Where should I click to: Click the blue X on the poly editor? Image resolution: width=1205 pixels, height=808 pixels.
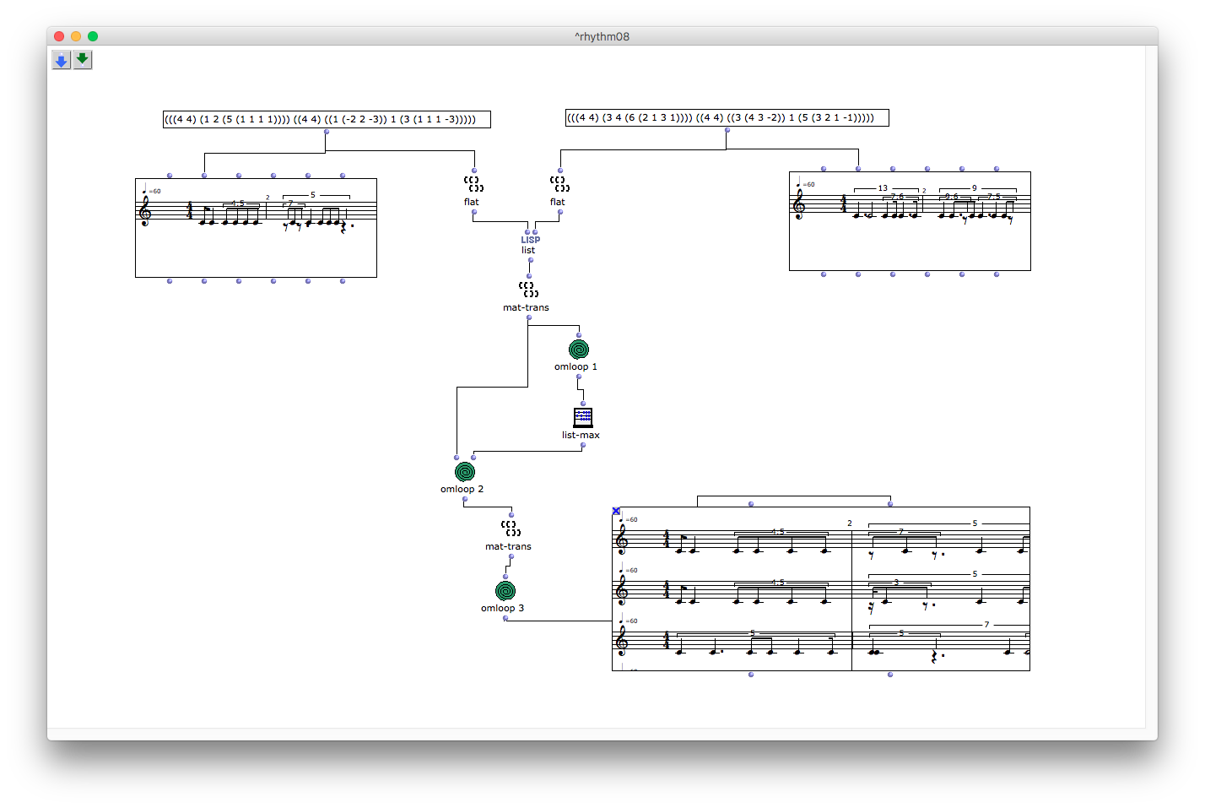[x=616, y=512]
